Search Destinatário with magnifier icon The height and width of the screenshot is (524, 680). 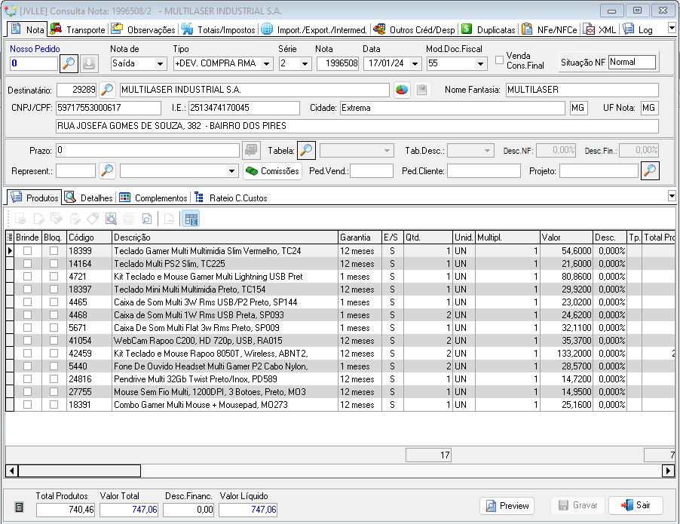point(107,90)
